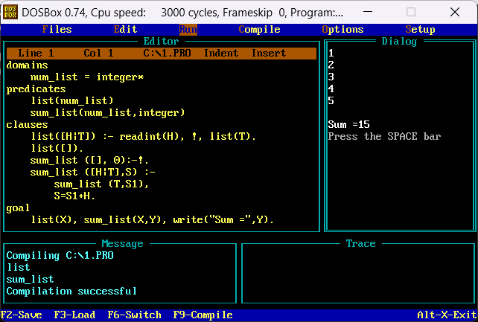Open the Compile menu
Viewport: 478px width, 322px height.
(x=259, y=30)
